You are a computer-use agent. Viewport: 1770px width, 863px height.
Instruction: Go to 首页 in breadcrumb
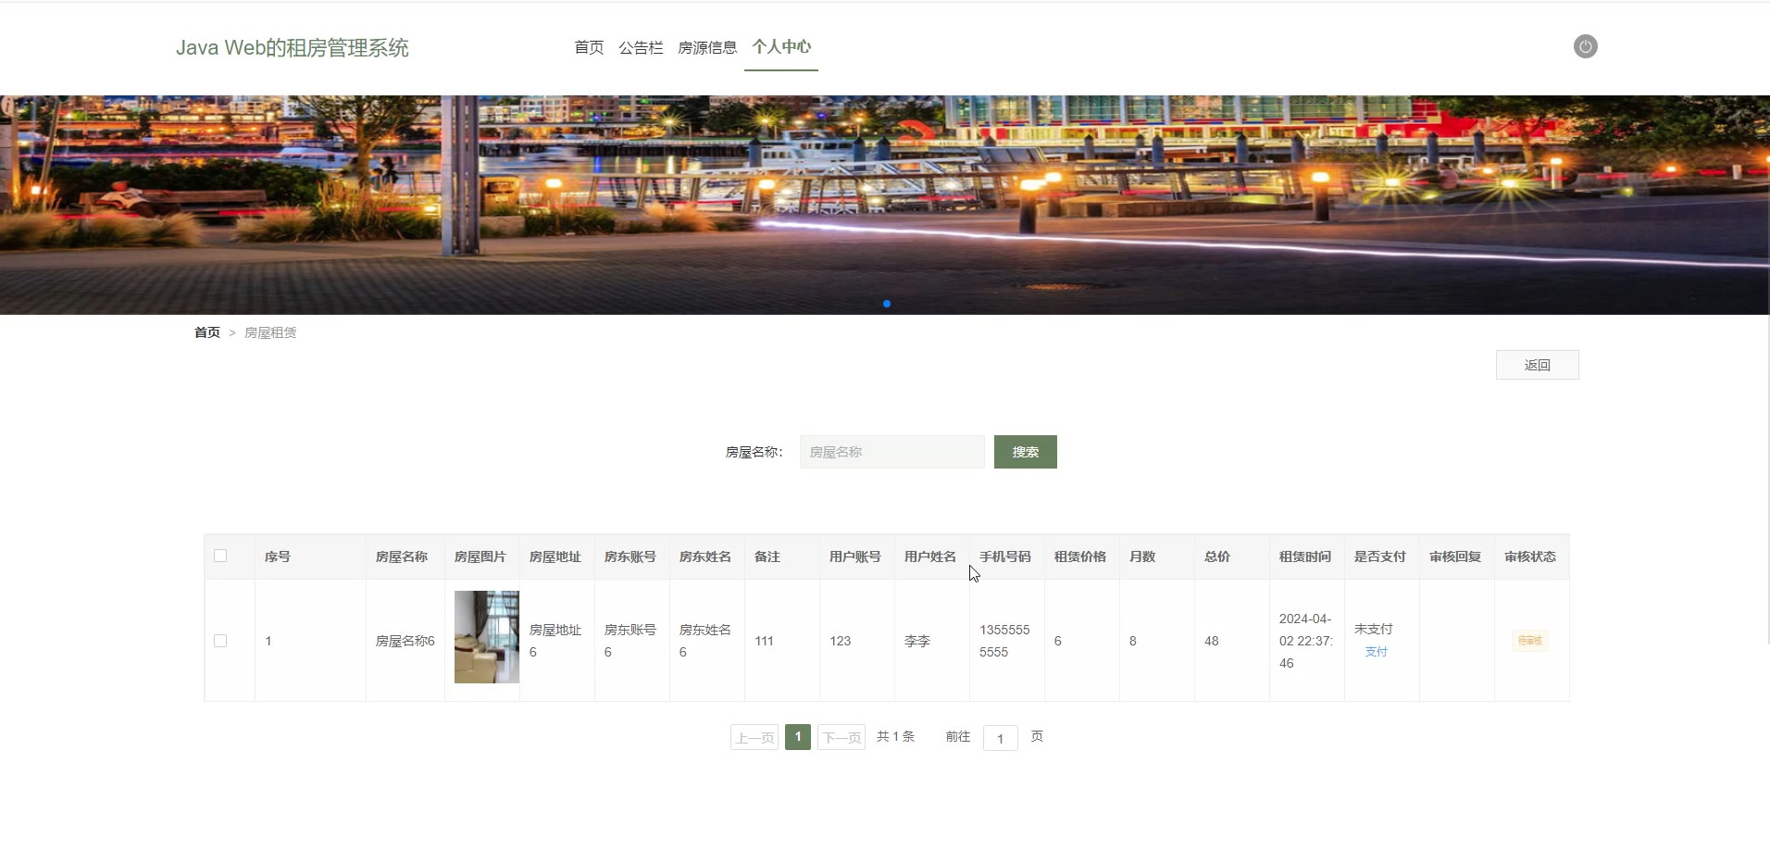(x=207, y=332)
